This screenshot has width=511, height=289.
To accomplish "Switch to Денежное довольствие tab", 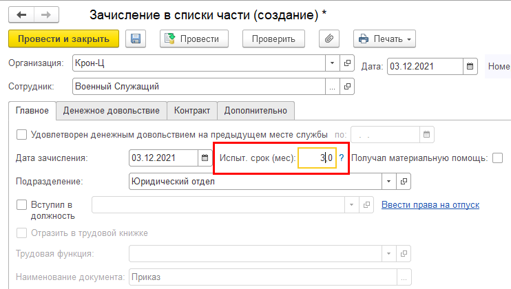I will (x=111, y=110).
